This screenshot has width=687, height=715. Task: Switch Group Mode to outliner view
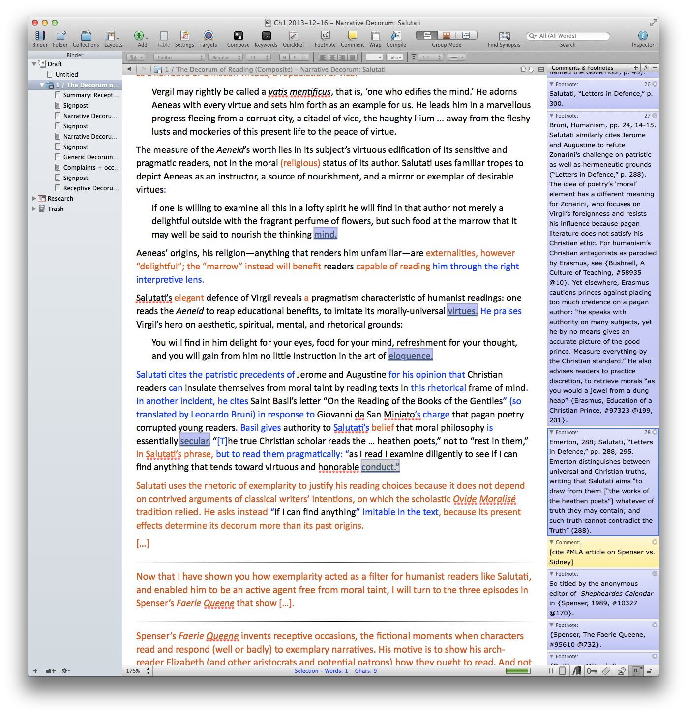point(466,36)
